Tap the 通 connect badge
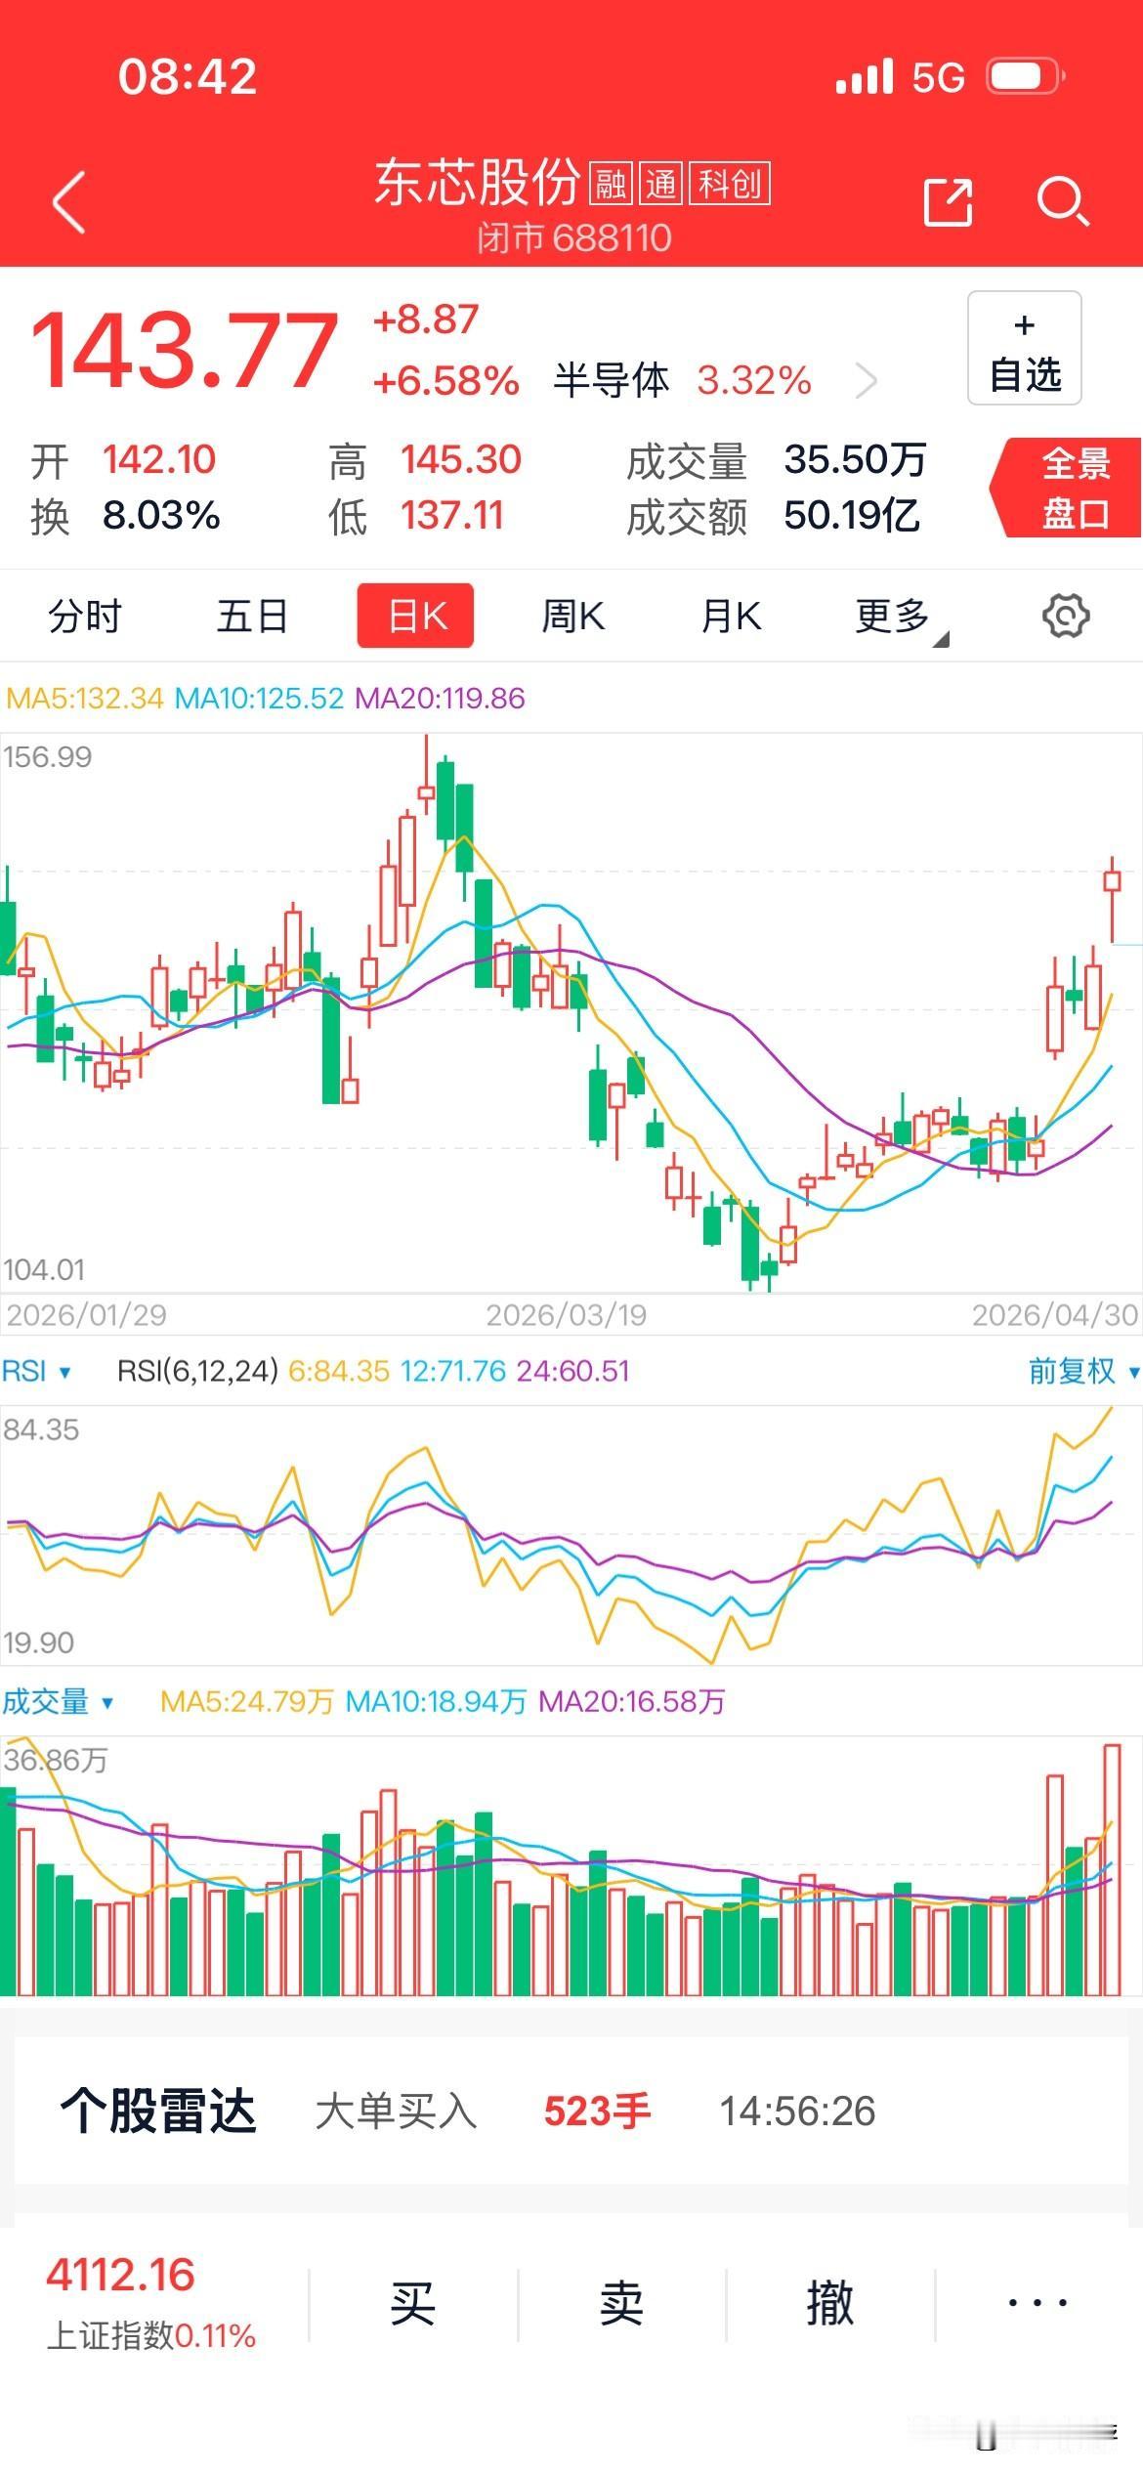Screen dimensions: 1143x2474 [661, 184]
